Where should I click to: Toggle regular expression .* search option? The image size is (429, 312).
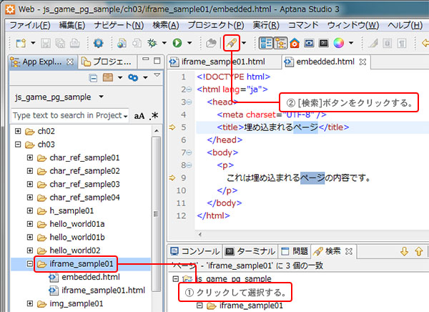point(154,116)
